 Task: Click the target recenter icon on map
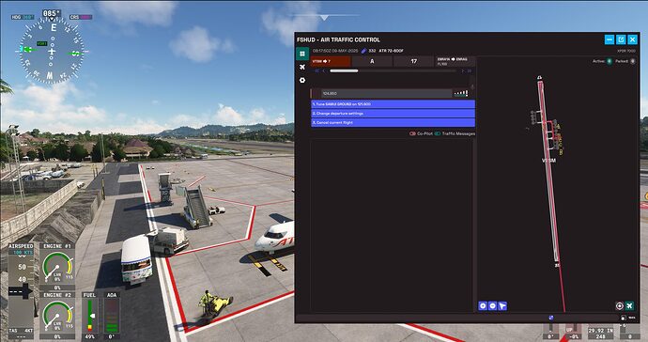coord(619,305)
